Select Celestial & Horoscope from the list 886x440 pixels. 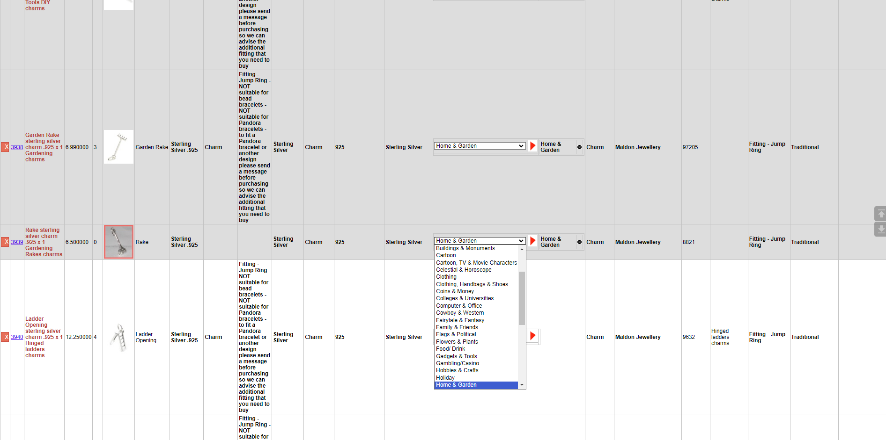tap(476, 270)
